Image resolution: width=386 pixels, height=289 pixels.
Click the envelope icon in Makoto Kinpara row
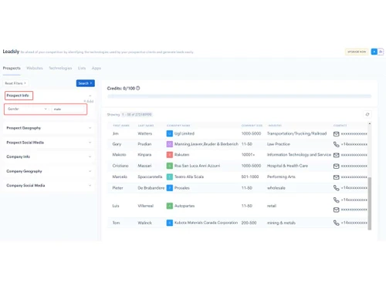336,155
